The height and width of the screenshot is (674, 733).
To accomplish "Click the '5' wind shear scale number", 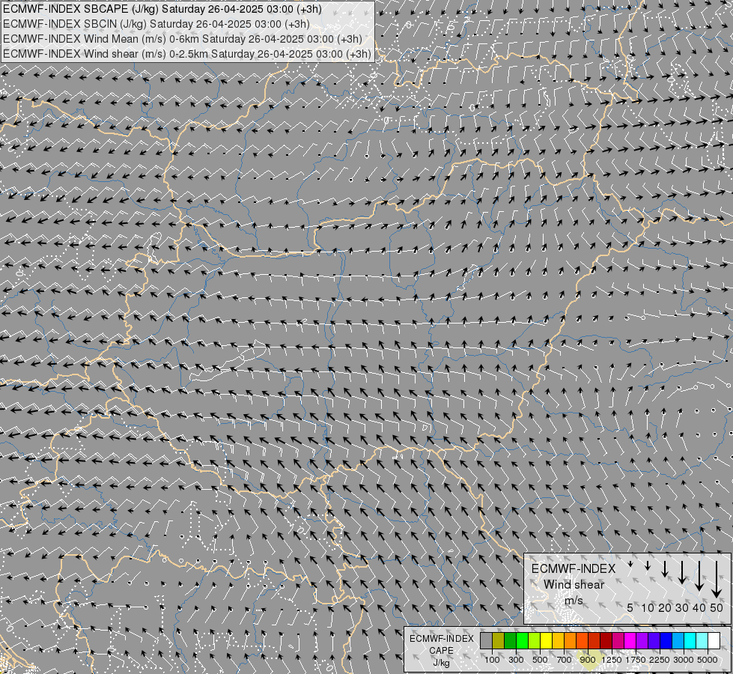I will (630, 607).
